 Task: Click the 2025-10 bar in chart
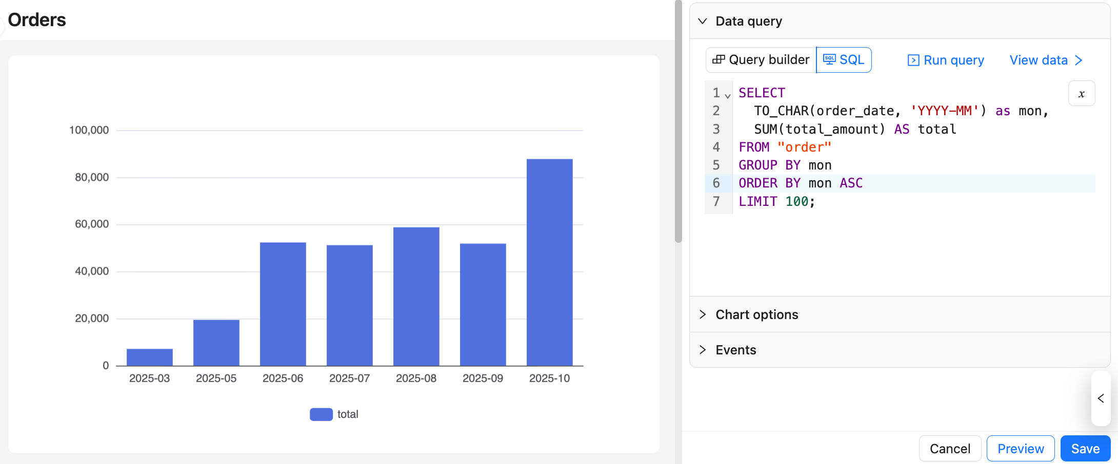pyautogui.click(x=549, y=262)
